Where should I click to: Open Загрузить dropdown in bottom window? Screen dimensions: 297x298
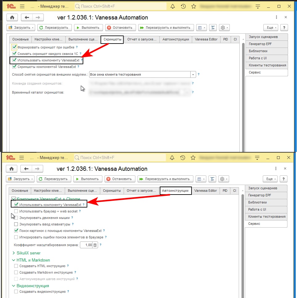tap(20, 179)
